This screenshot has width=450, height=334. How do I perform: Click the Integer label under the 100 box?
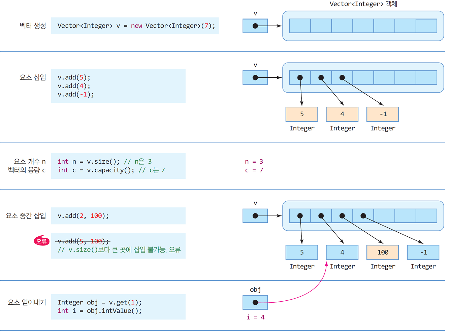[x=383, y=266]
